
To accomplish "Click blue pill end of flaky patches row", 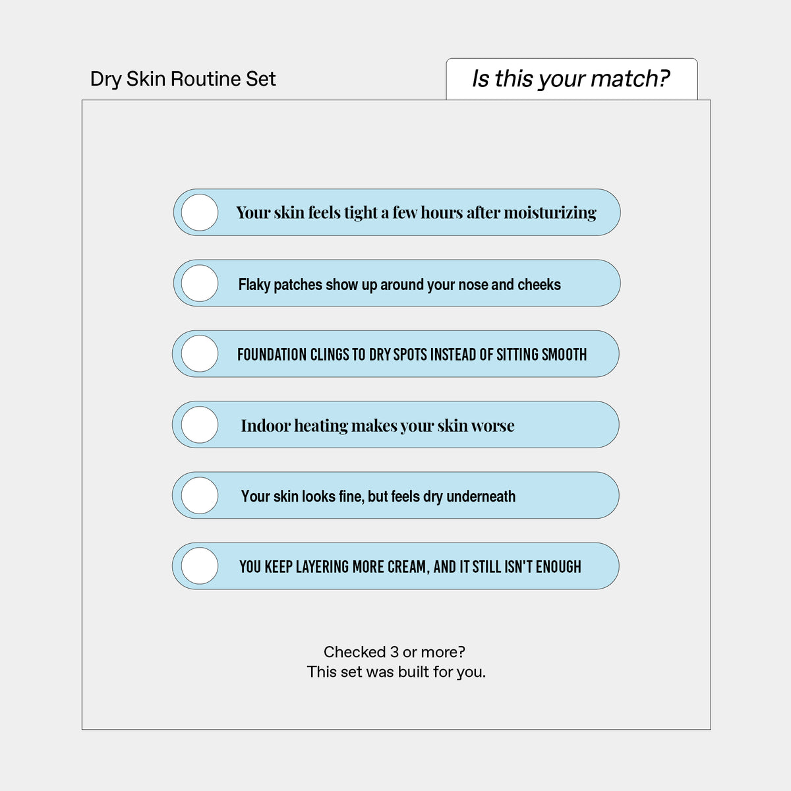I will 606,283.
